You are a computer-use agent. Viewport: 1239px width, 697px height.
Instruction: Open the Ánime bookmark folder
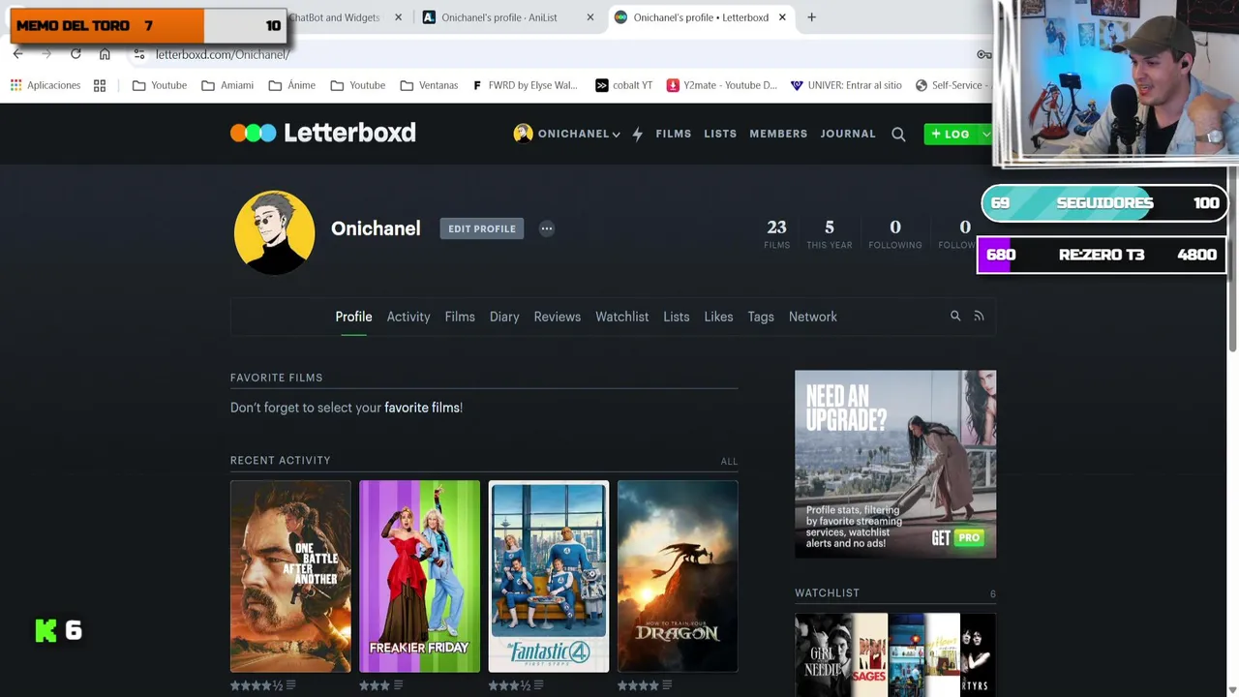pos(292,85)
